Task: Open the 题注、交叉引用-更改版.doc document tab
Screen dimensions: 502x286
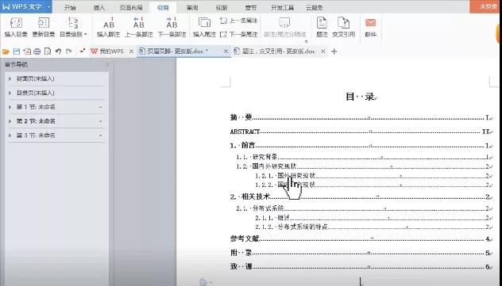Action: [279, 51]
